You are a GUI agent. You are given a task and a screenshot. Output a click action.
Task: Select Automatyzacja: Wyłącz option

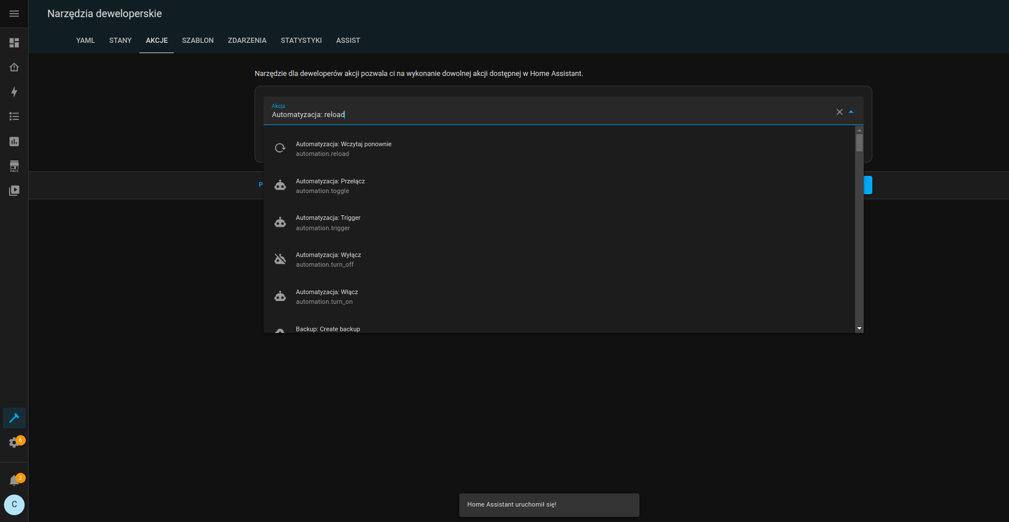[x=559, y=259]
